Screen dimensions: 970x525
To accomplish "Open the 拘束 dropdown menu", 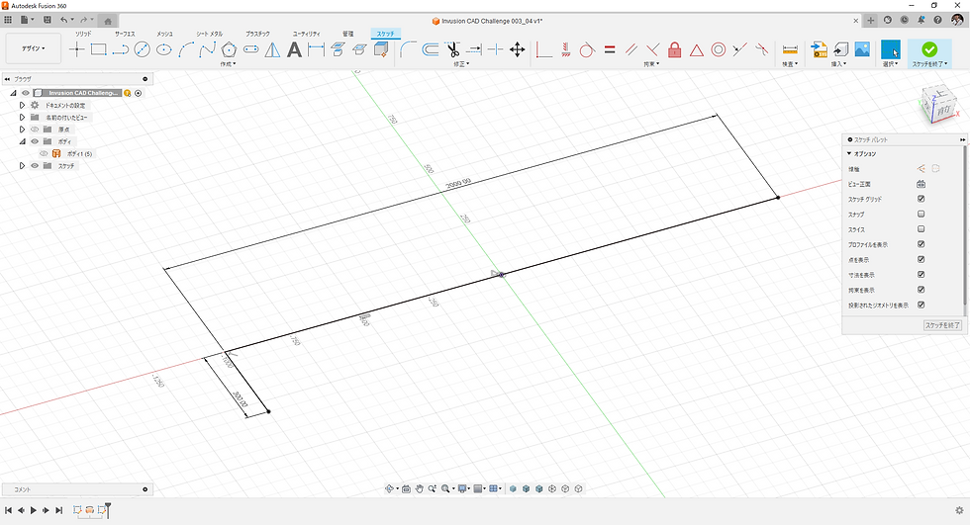I will (x=651, y=64).
